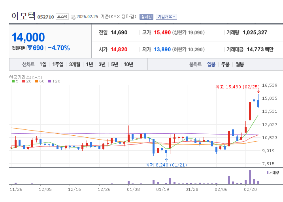This screenshot has width=283, height=202.
Task: Click the 고가 value 15,490
Action: [162, 32]
